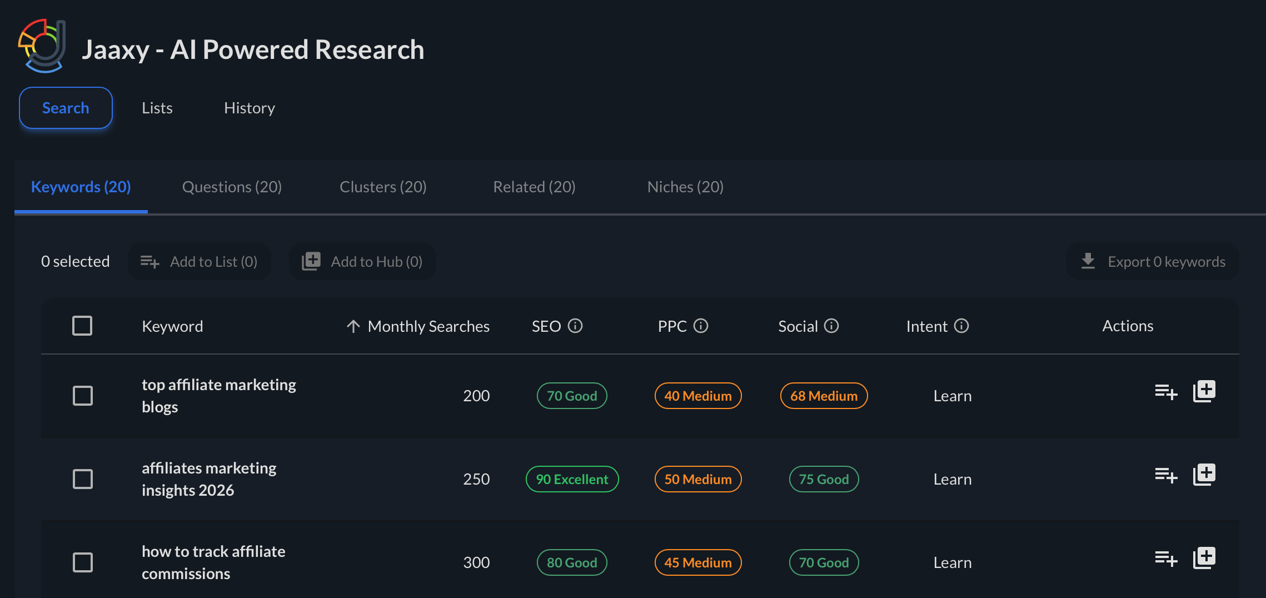Viewport: 1266px width, 598px height.
Task: Click the 200 monthly searches value
Action: click(476, 396)
